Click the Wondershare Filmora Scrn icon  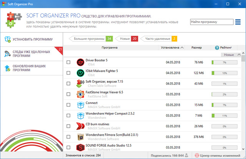click(80, 137)
